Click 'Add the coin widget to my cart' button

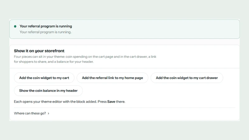click(x=44, y=78)
